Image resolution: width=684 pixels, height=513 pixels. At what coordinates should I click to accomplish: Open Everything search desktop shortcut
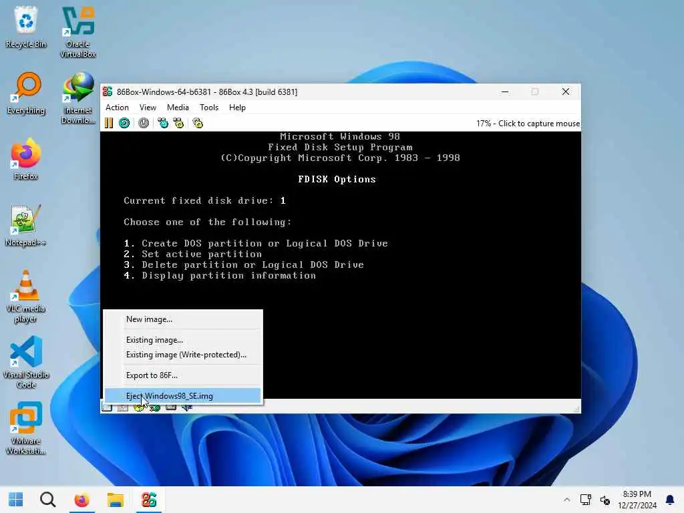point(26,94)
